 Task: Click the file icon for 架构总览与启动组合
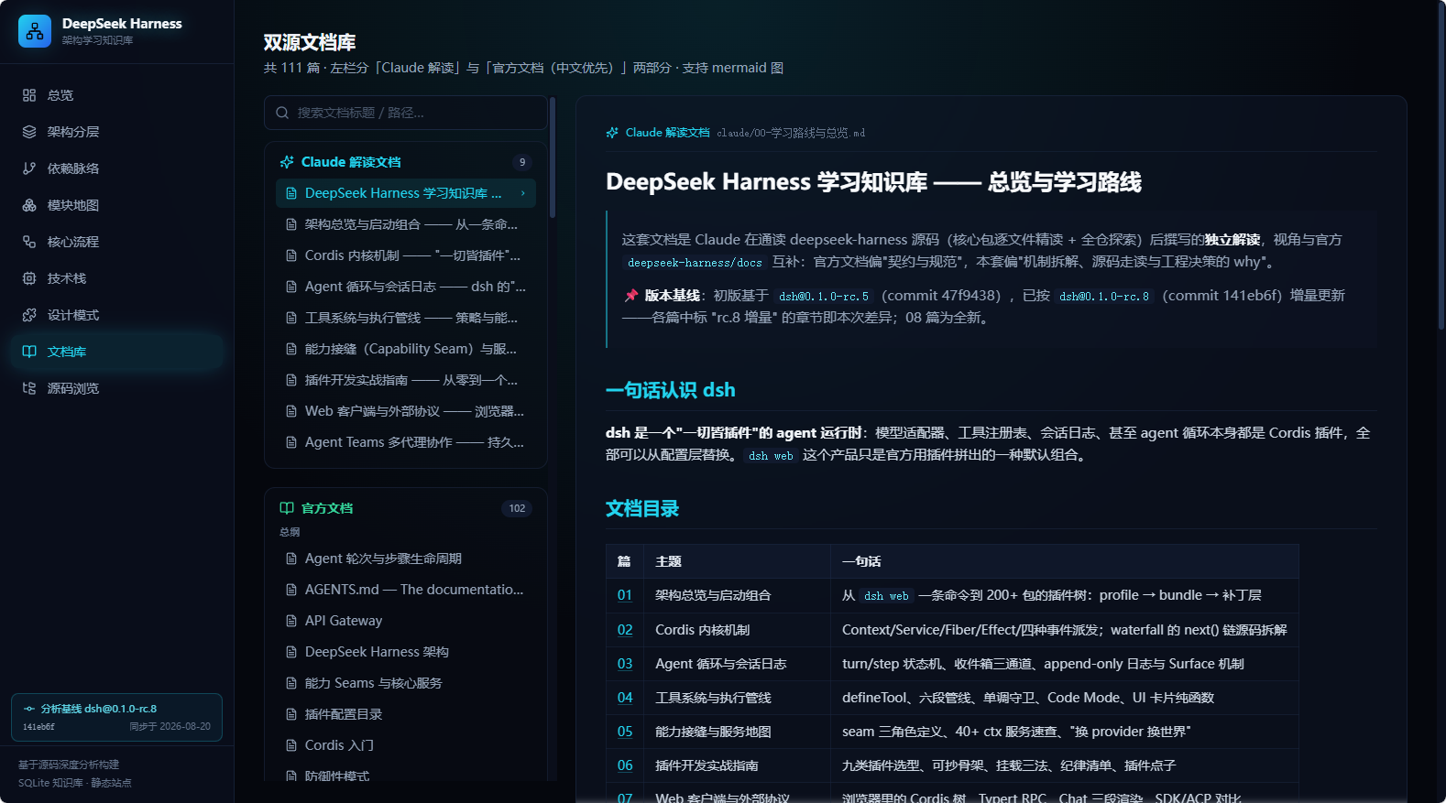pos(291,224)
